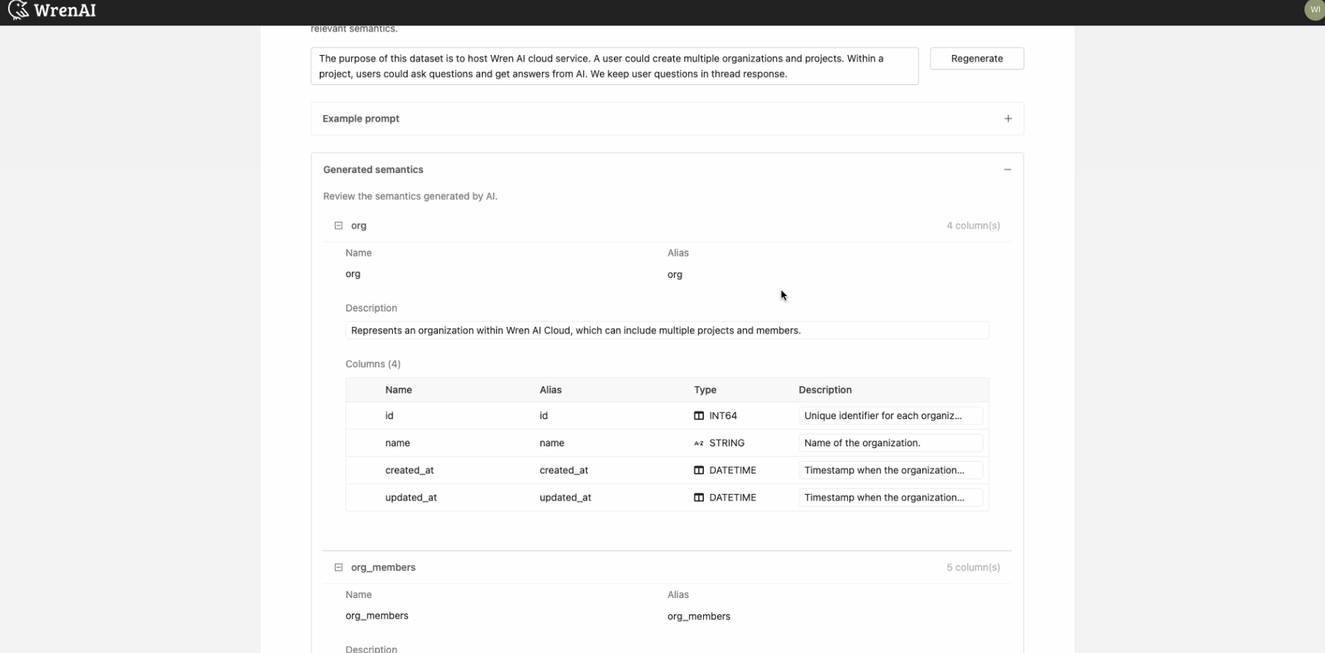1325x653 pixels.
Task: Click the Name column header in table
Action: pyautogui.click(x=398, y=390)
